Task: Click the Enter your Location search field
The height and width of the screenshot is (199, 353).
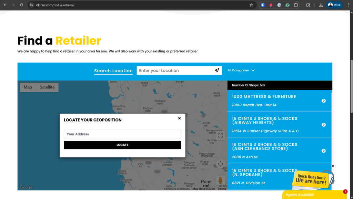Action: click(x=175, y=70)
